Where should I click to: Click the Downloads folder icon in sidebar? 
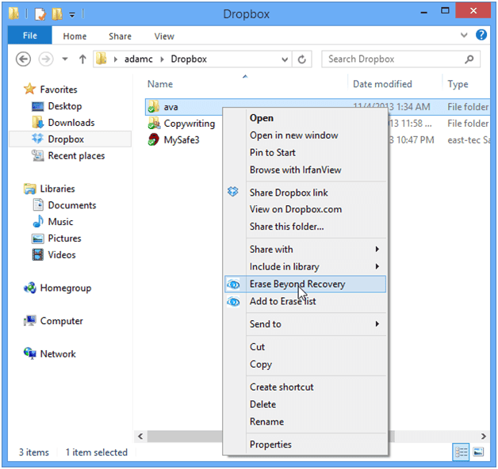37,123
